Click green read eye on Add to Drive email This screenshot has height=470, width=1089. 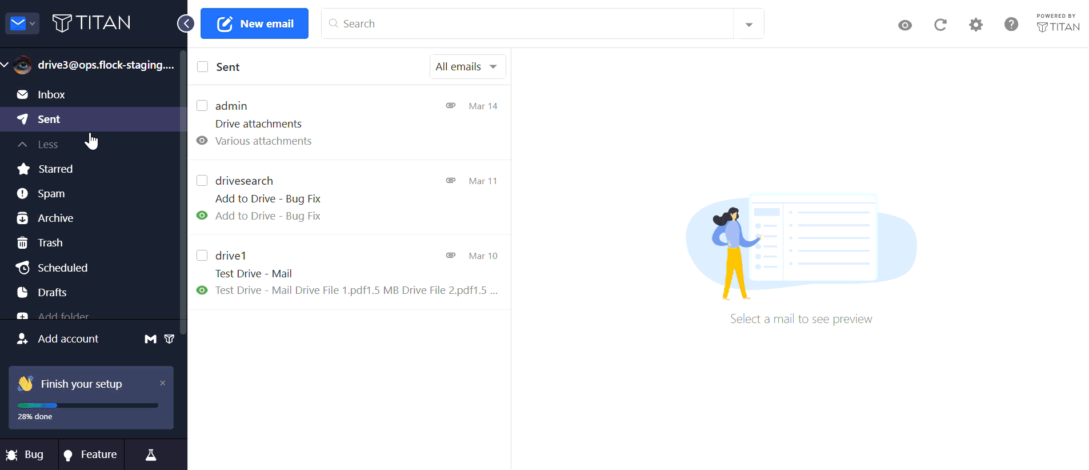coord(202,216)
